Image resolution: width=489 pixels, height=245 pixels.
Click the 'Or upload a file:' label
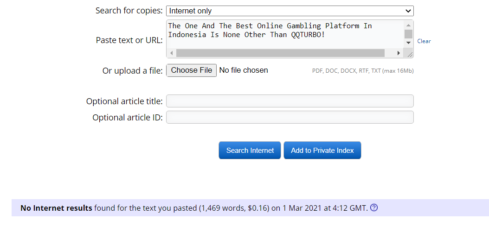(x=133, y=71)
